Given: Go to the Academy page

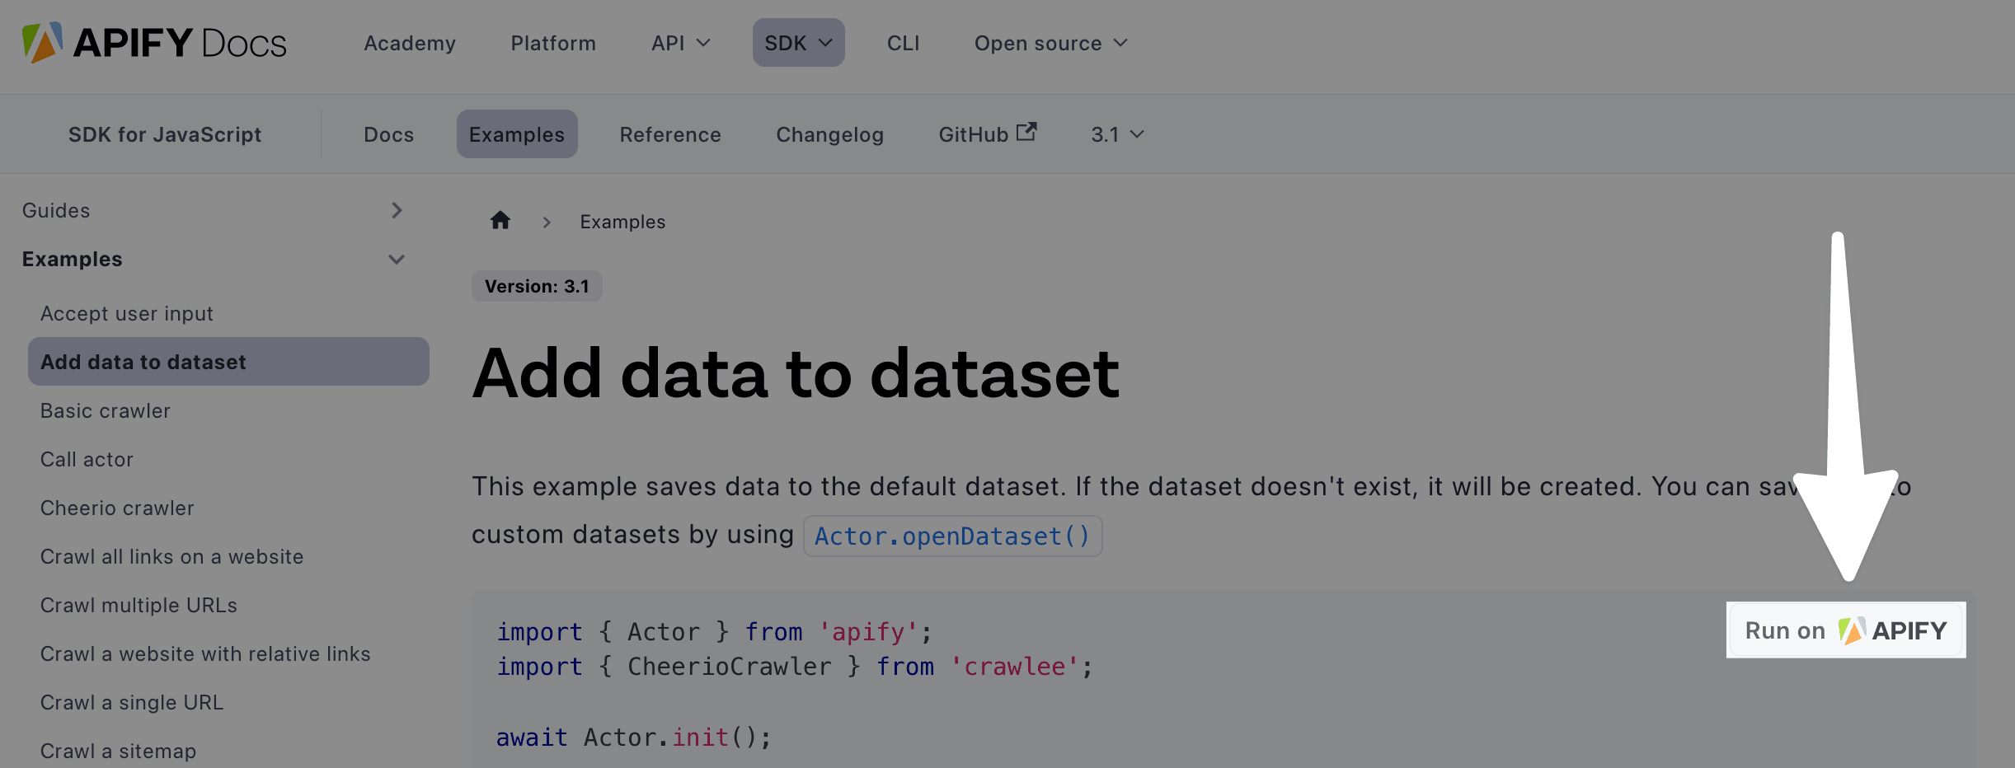Looking at the screenshot, I should 410,43.
